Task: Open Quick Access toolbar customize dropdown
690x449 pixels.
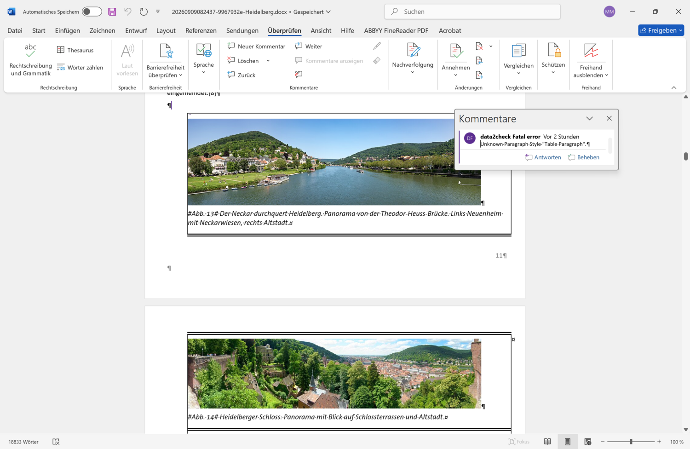Action: tap(158, 12)
